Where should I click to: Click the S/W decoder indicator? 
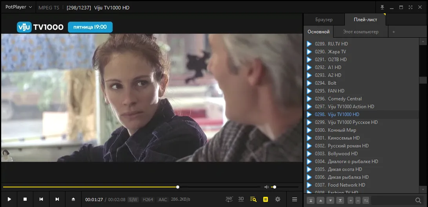(133, 200)
